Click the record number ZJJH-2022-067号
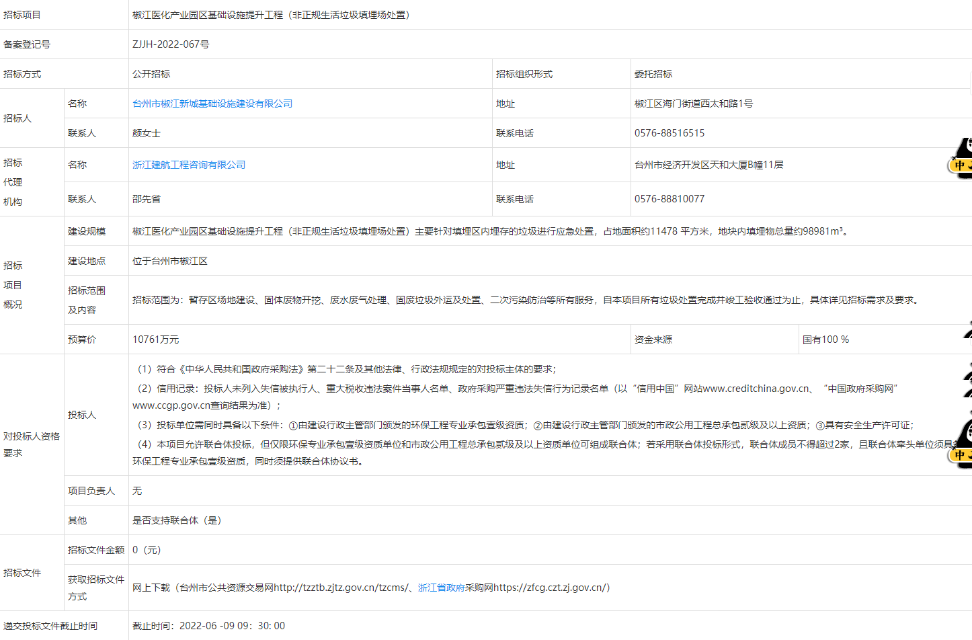This screenshot has height=640, width=972. (171, 44)
